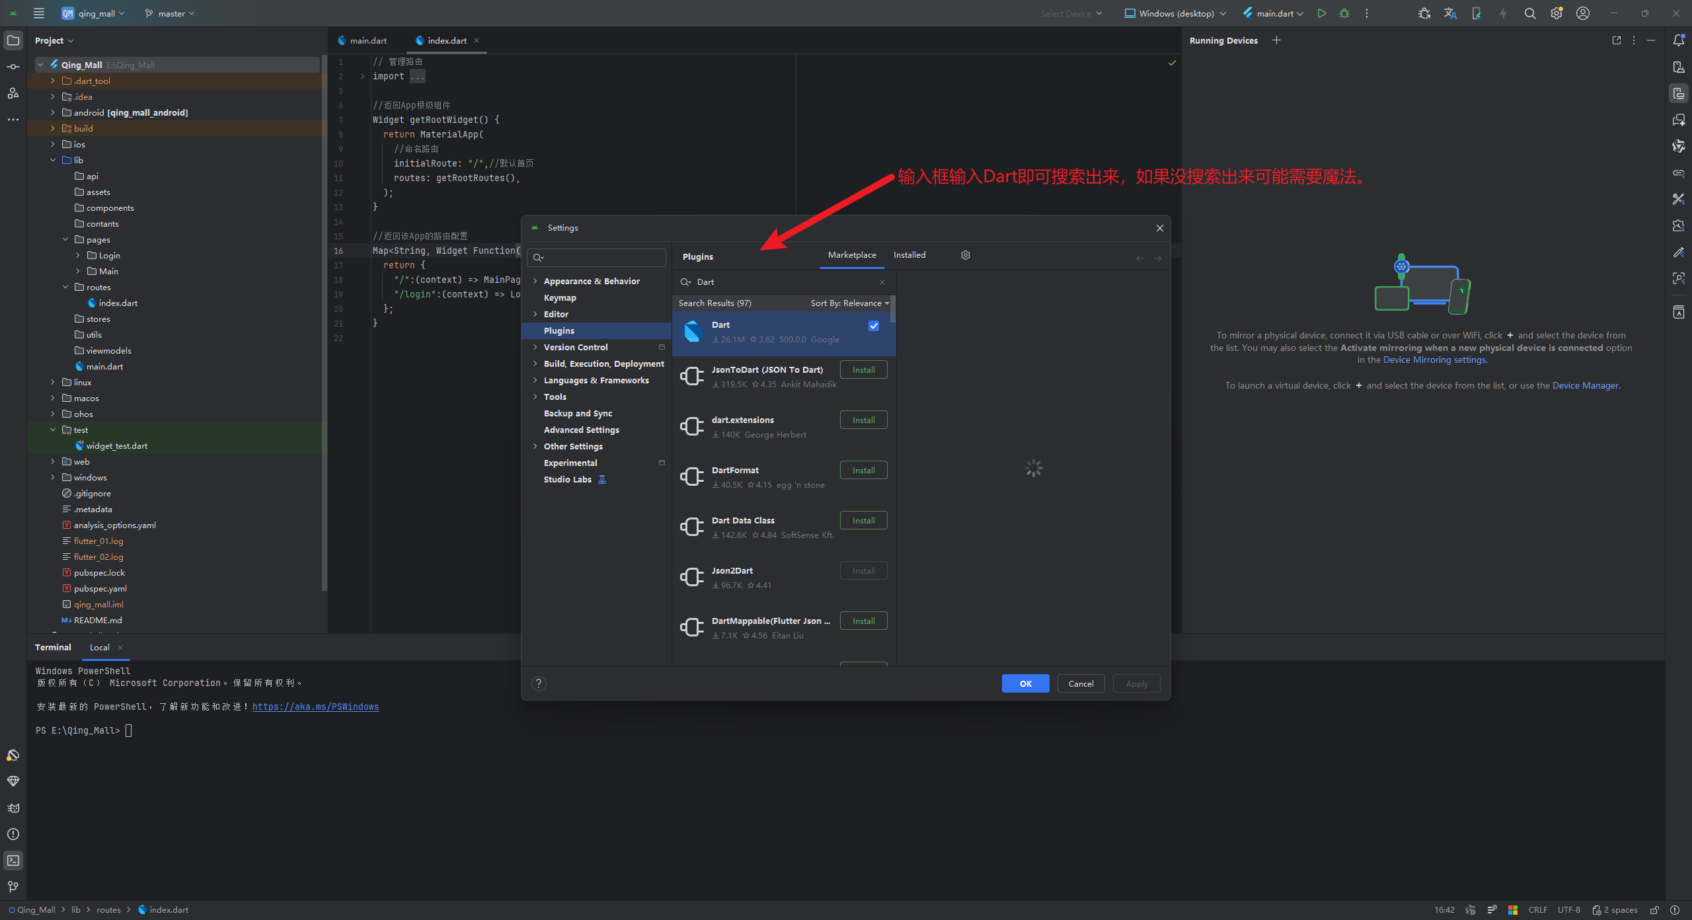Open the master branch dropdown
The height and width of the screenshot is (920, 1692).
pos(169,13)
